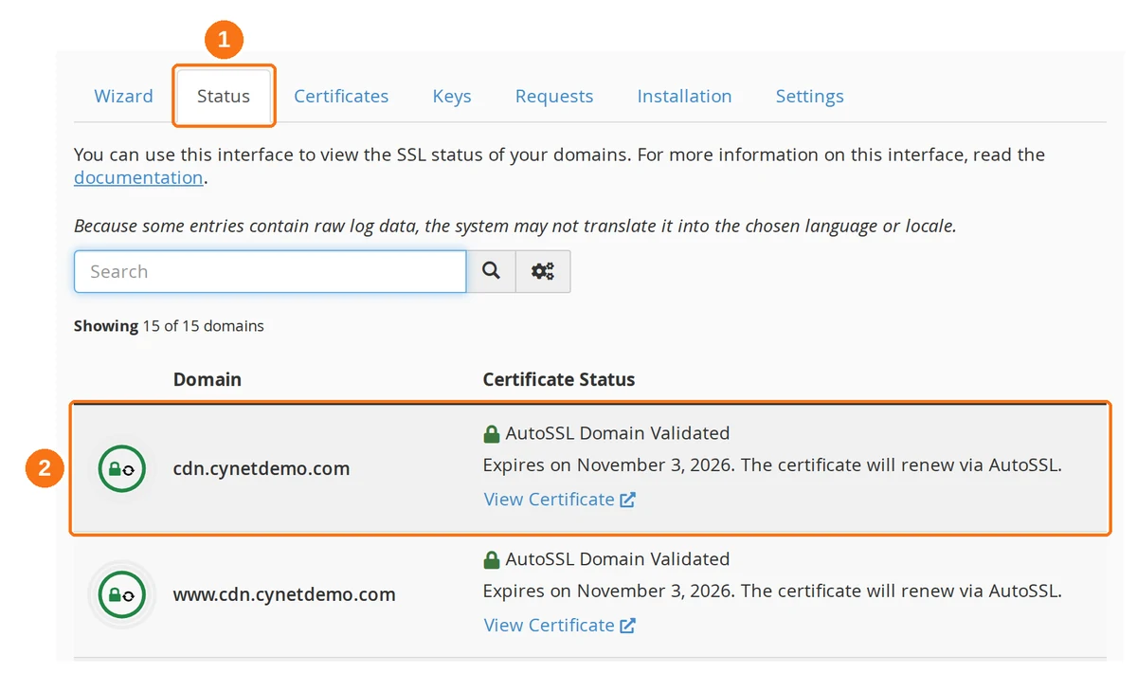Click lock status icon for www.cdn.cynetdemo.com
1137x674 pixels.
pos(121,594)
